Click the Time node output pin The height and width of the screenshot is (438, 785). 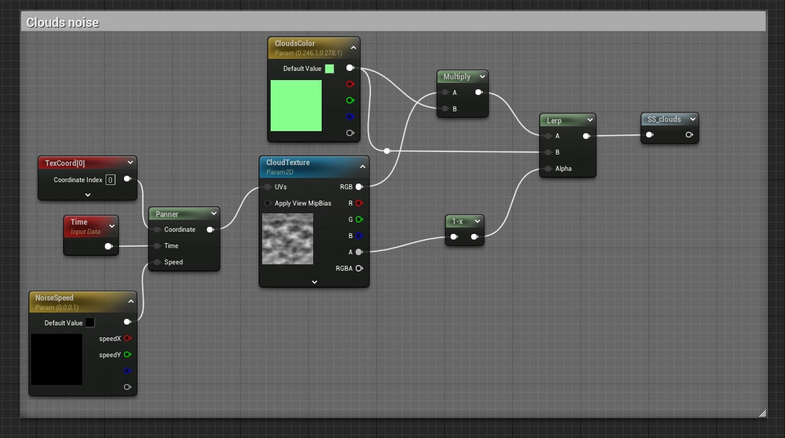tap(108, 247)
